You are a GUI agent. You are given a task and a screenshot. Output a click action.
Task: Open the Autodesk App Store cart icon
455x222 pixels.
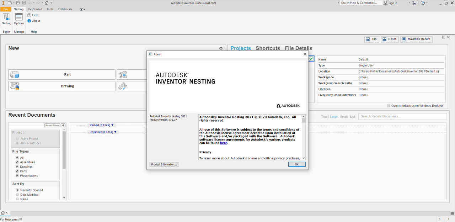(x=414, y=3)
